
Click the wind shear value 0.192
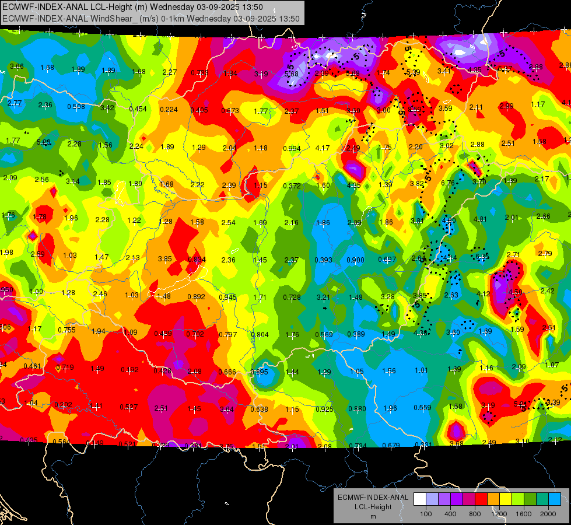coord(129,370)
